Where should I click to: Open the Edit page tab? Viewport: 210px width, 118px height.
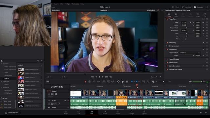point(92,112)
